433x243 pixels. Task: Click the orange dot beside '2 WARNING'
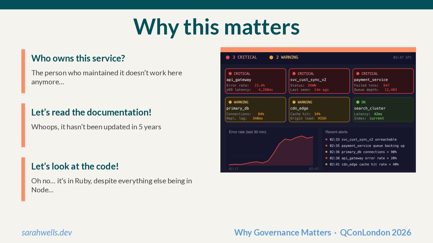pos(271,57)
